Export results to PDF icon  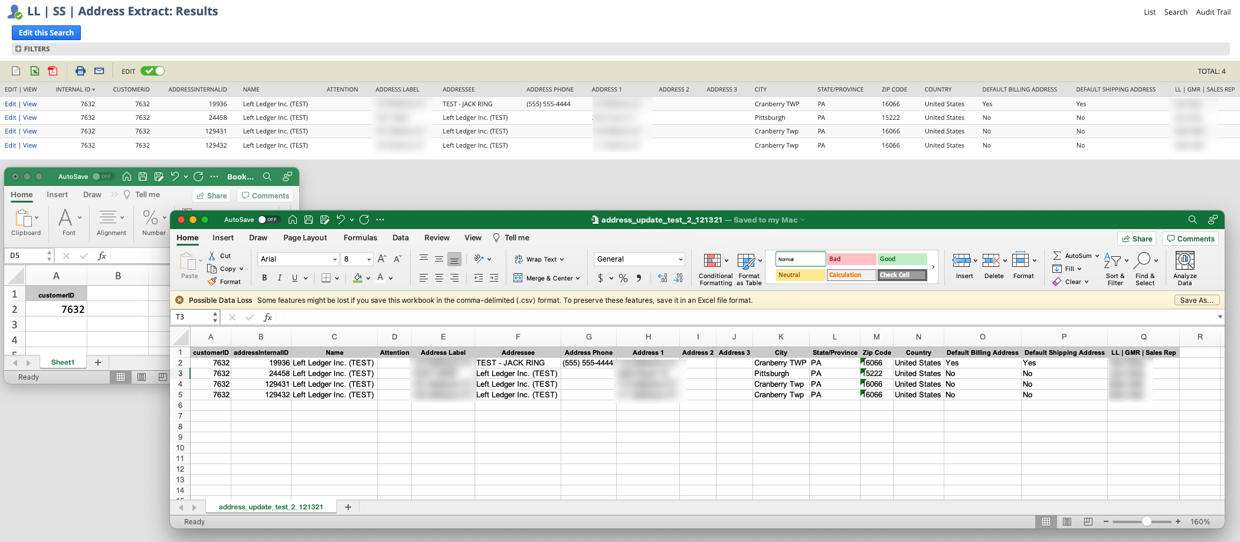pos(53,71)
